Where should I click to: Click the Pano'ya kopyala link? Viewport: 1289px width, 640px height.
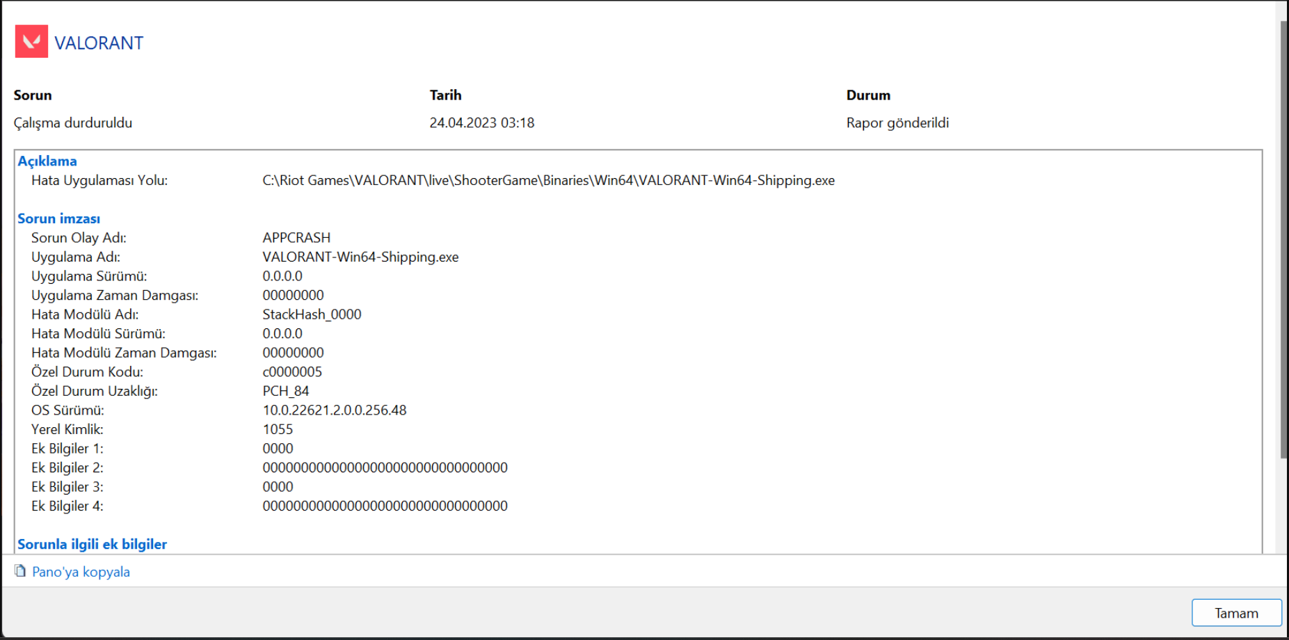coord(81,572)
